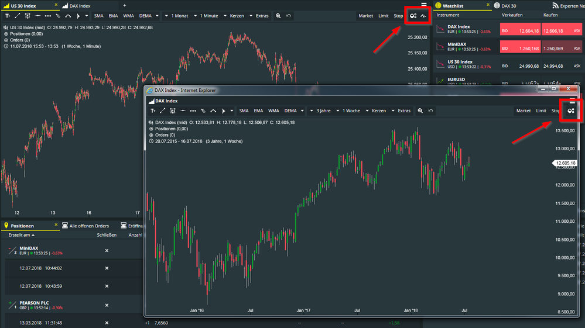
Task: Open Extras dropdown in US 30 chart
Action: (259, 16)
